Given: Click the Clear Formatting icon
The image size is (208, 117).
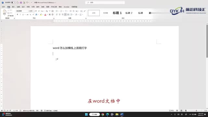Looking at the screenshot, I should point(47,11).
